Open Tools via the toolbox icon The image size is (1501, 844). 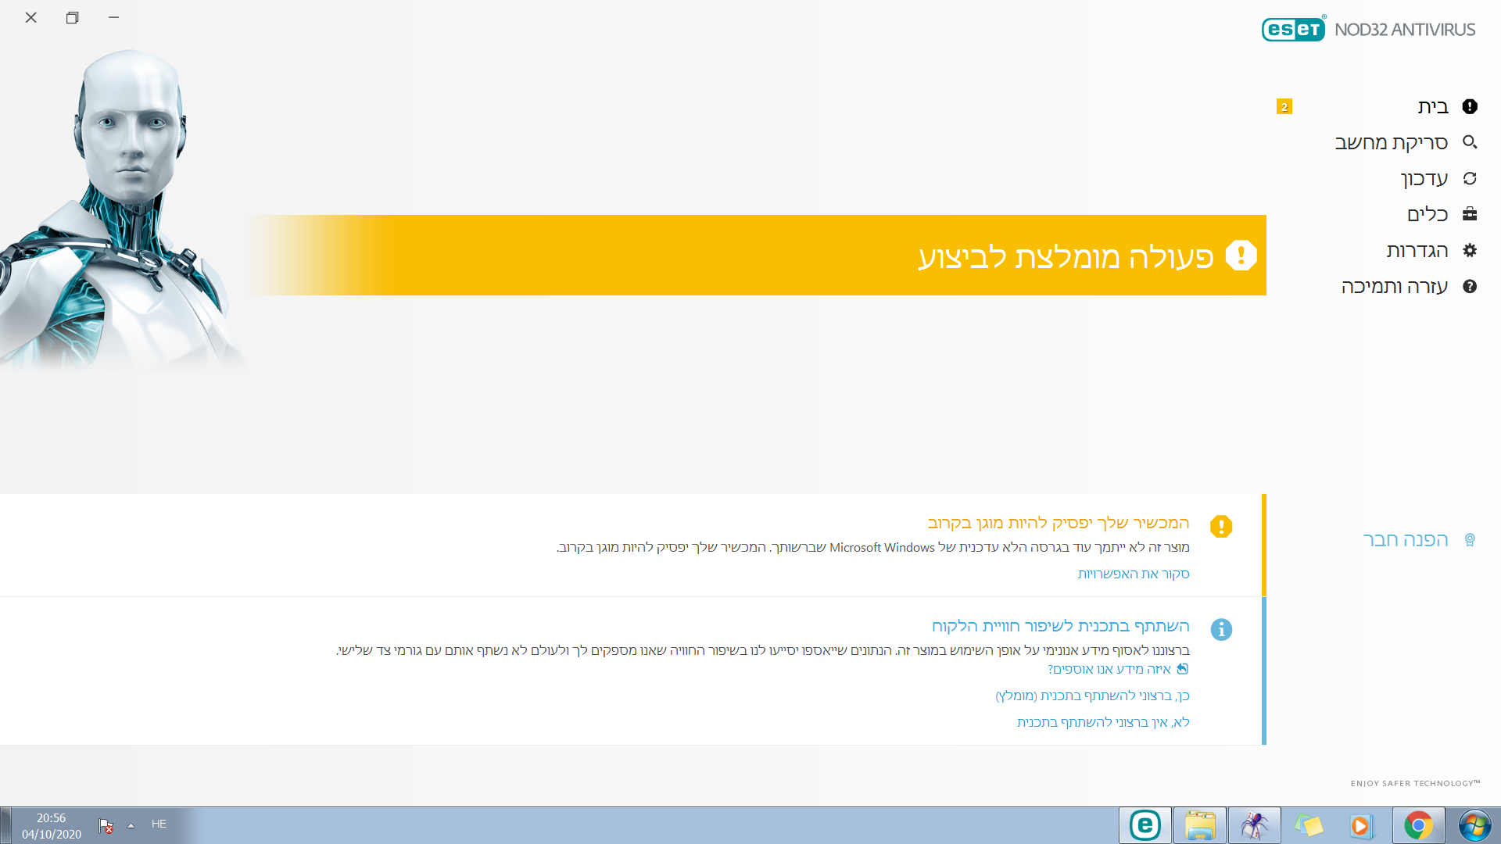coord(1470,214)
